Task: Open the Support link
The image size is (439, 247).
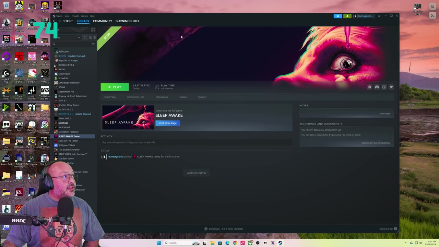Action: pyautogui.click(x=202, y=97)
